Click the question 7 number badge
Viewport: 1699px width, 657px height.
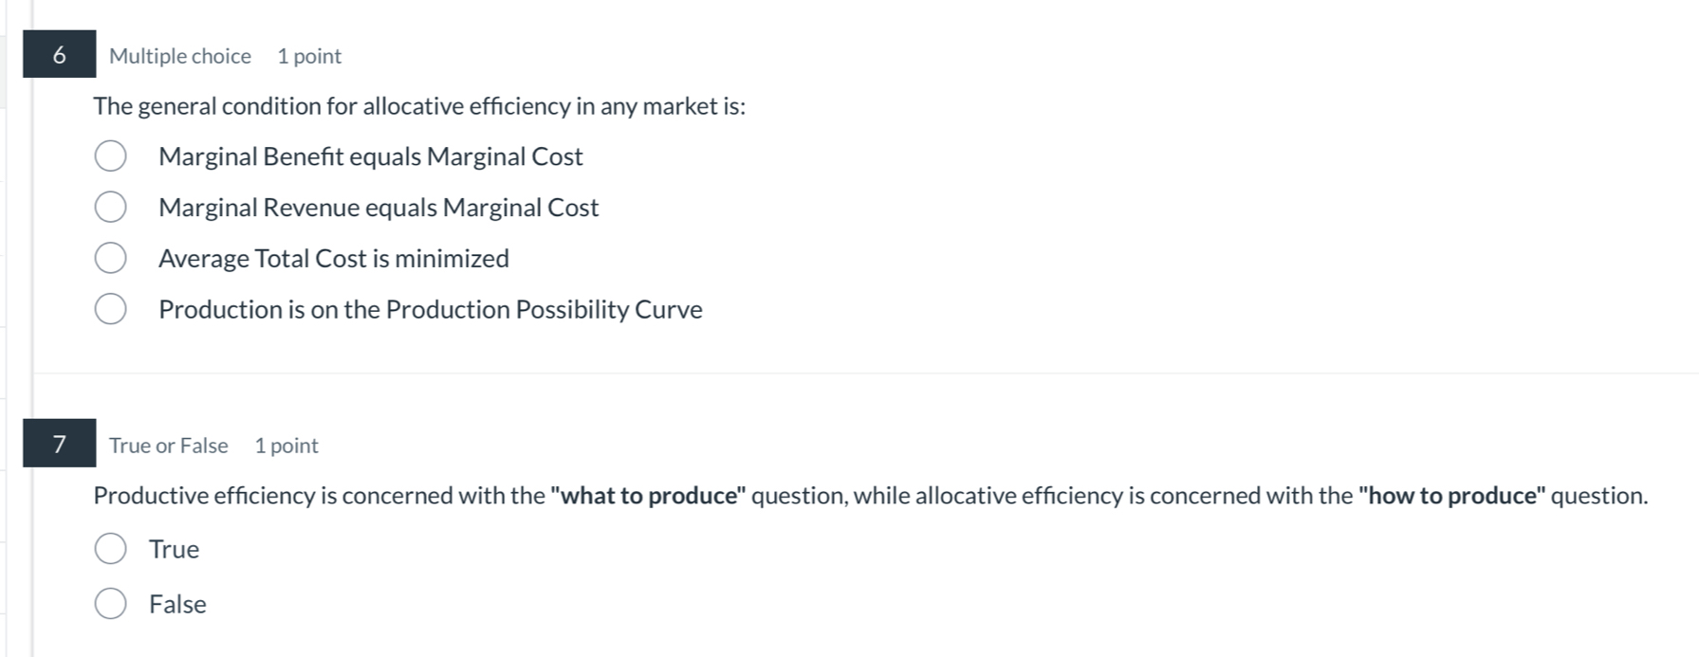pyautogui.click(x=59, y=444)
